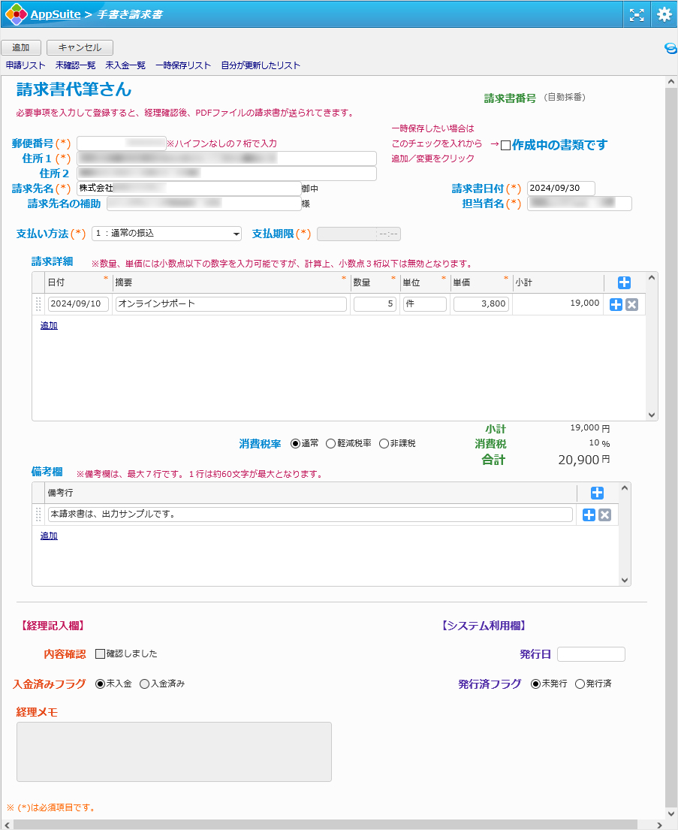Open the 未入金一覧 list

[125, 65]
